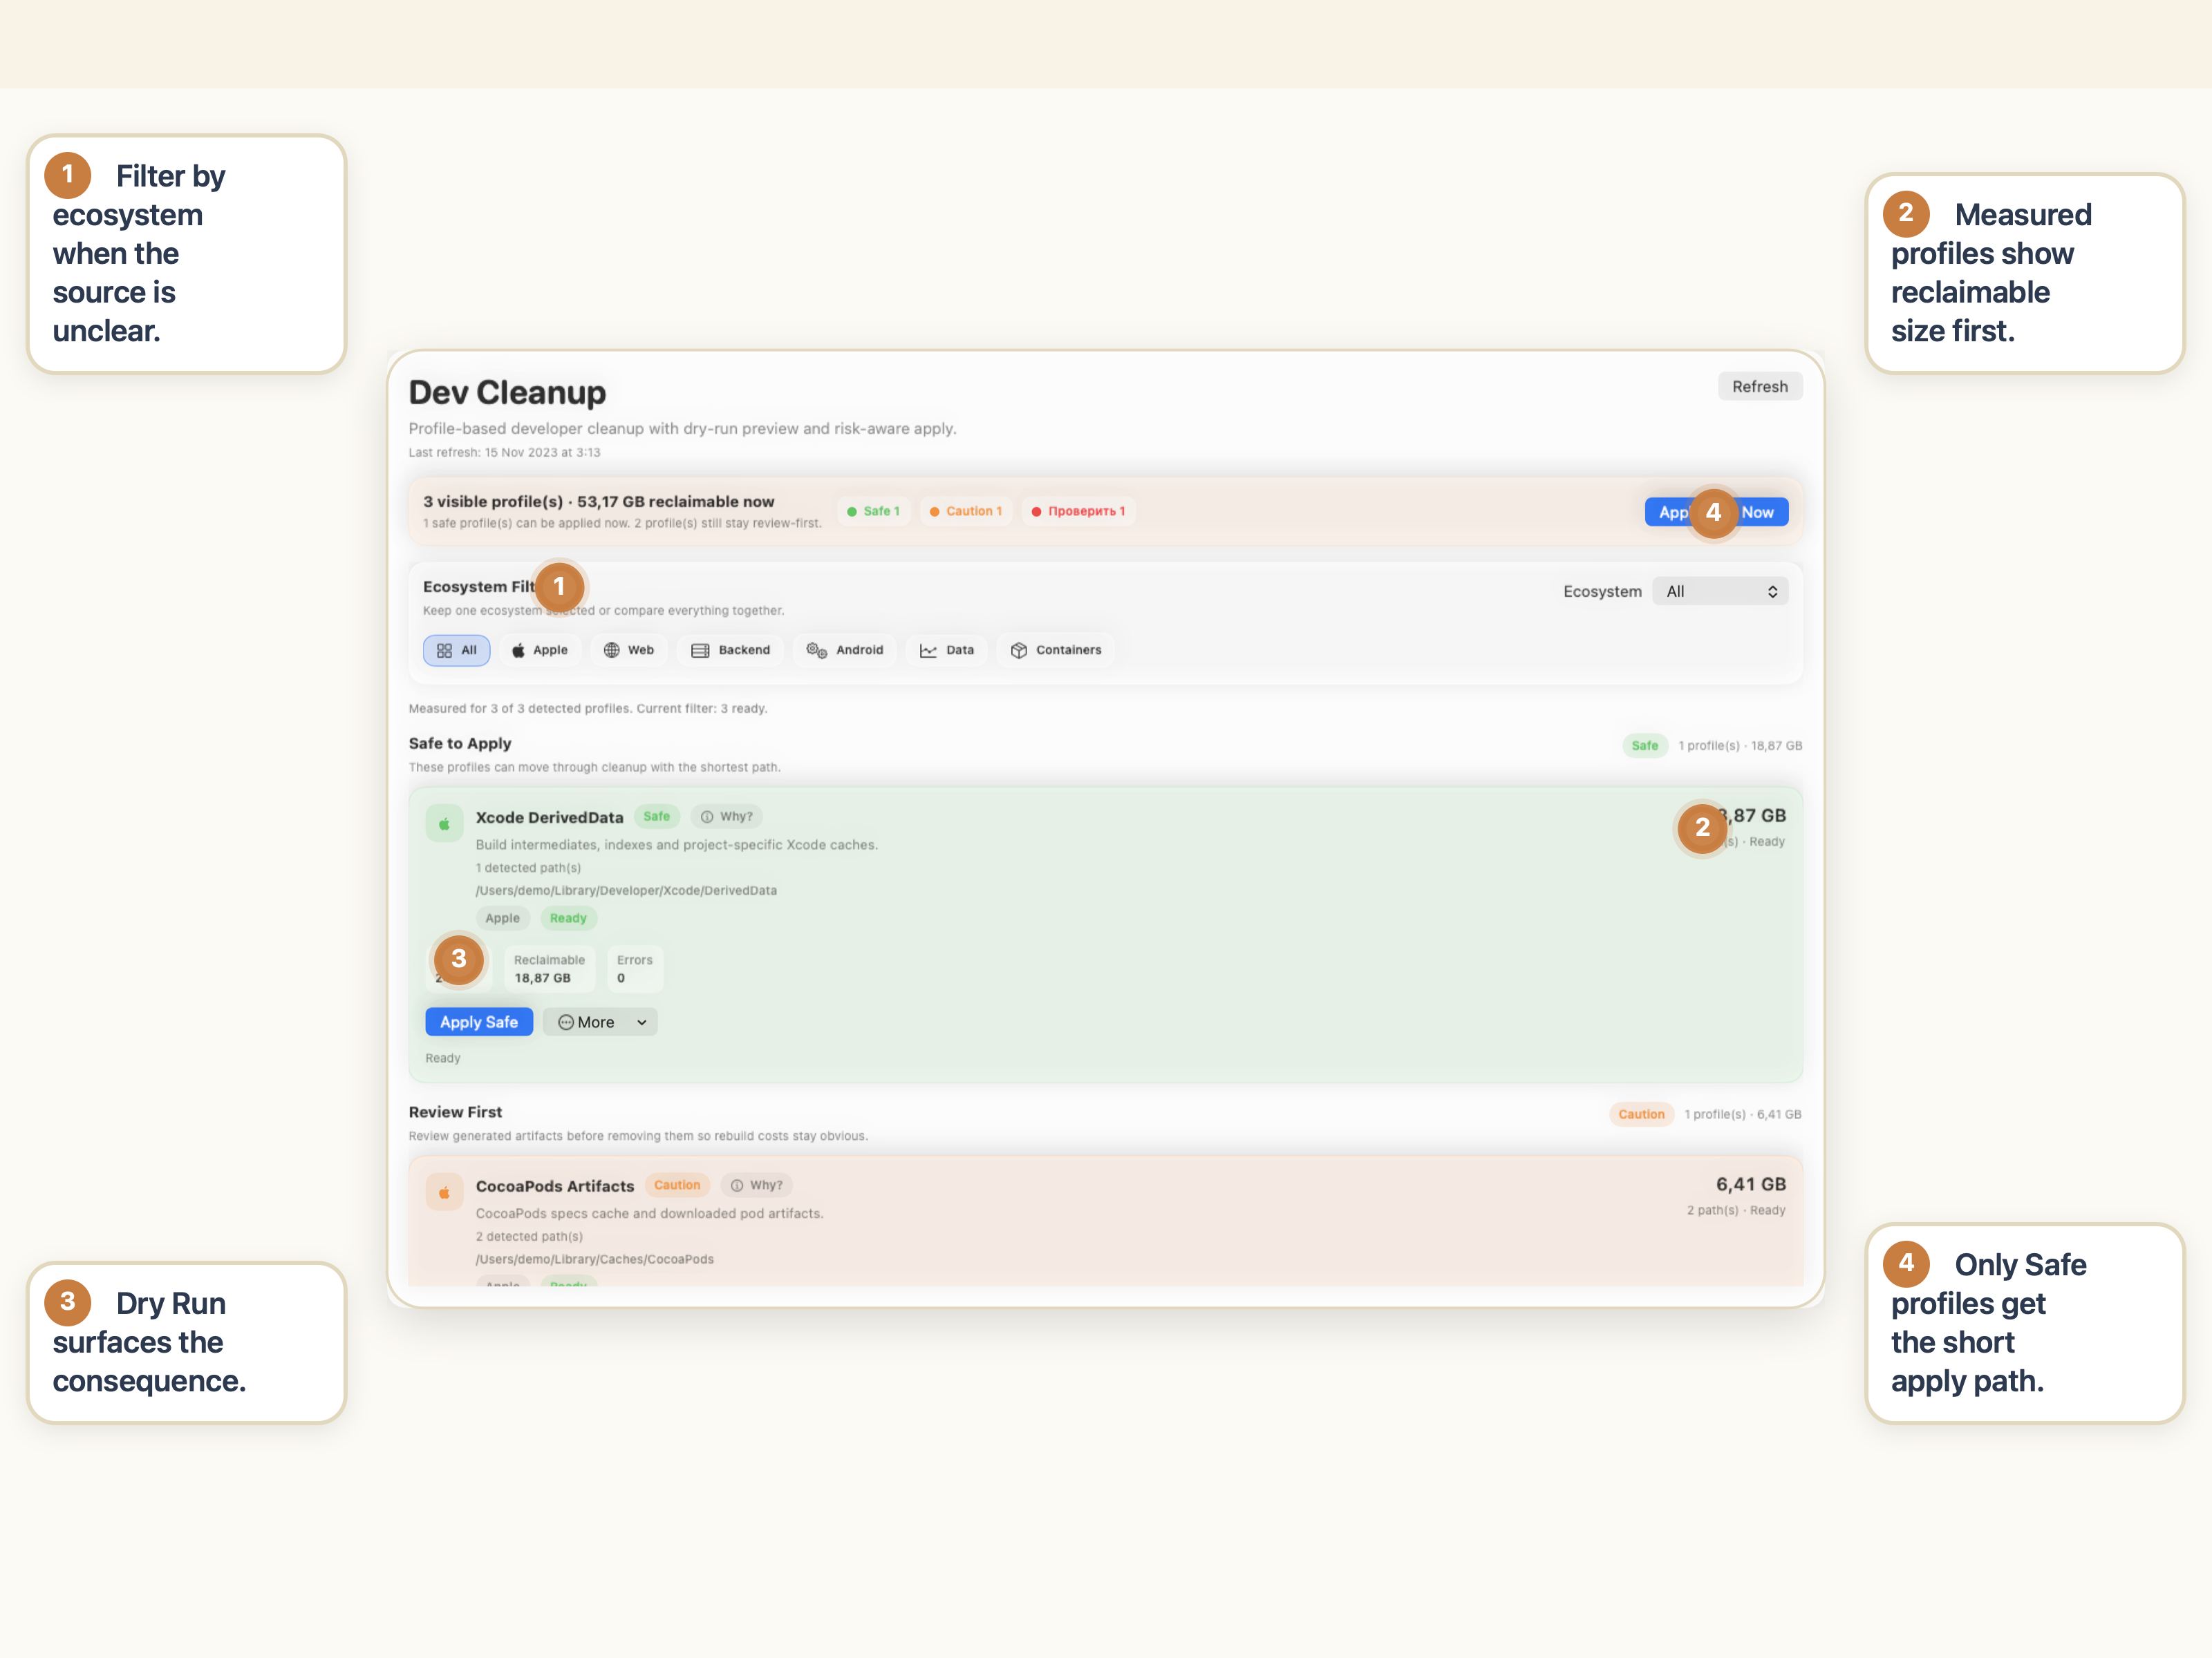Select the Web ecosystem filter
This screenshot has height=1658, width=2212.
coord(629,649)
